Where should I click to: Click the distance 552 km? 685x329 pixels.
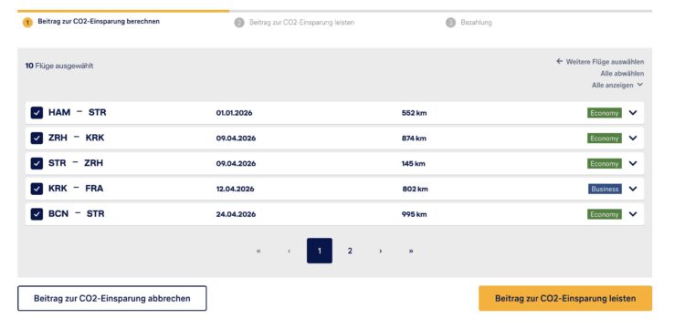(414, 113)
